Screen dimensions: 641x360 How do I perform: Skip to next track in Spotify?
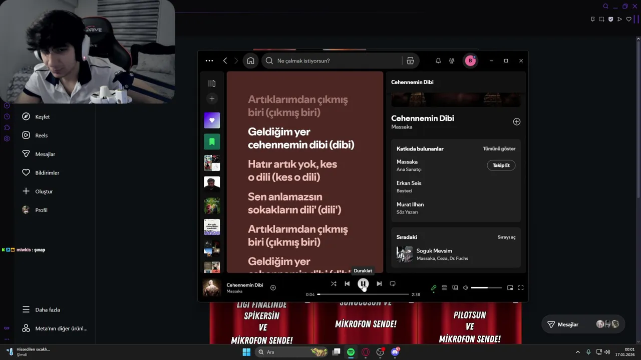tap(379, 283)
